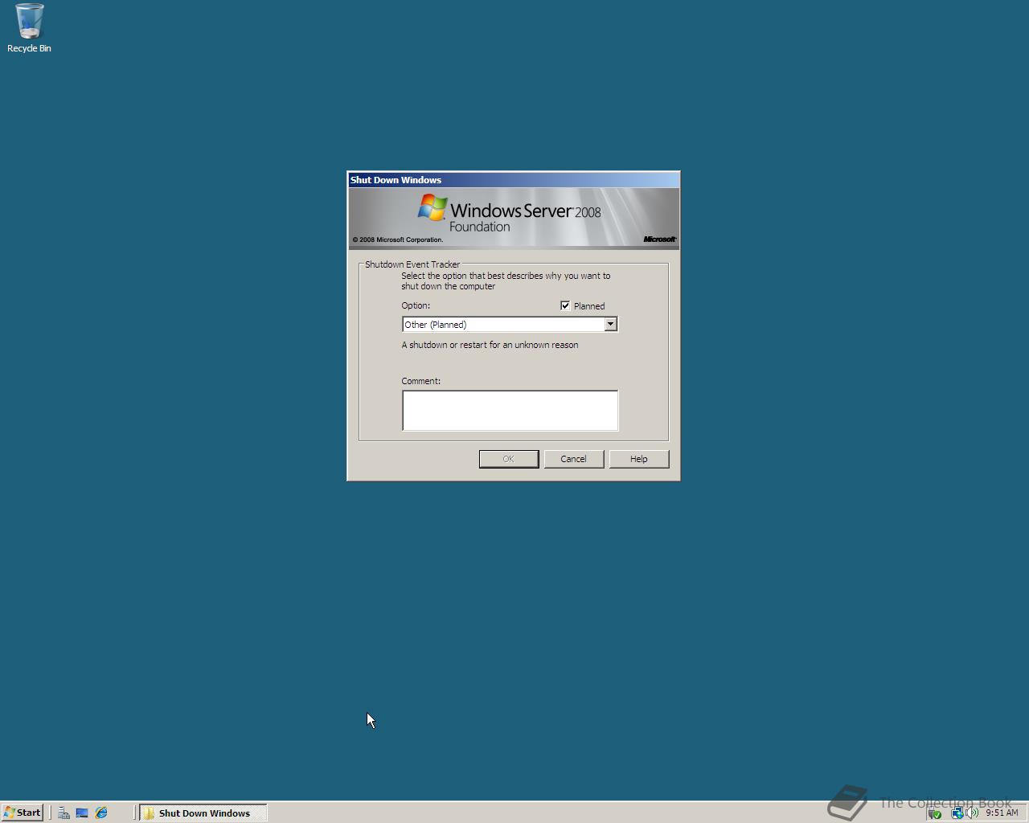Open the volume speaker tray icon
This screenshot has width=1029, height=823.
tap(972, 813)
